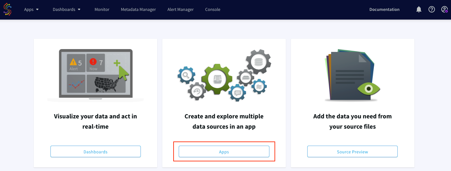The width and height of the screenshot is (451, 171).
Task: Expand the Dashboards dropdown menu
Action: coord(67,9)
